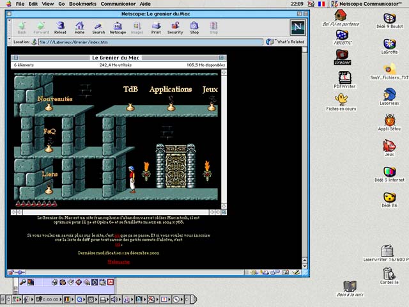Viewport: 409px width, 307px height.
Task: Select the Bal PJ en partance icon
Action: [341, 18]
